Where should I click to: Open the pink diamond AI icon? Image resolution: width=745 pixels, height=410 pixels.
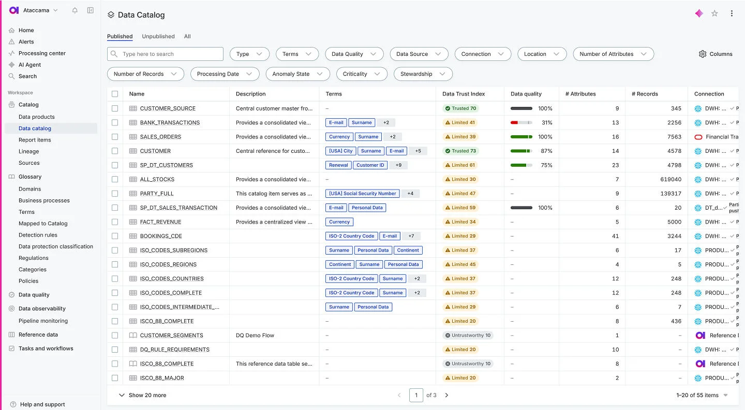(699, 13)
